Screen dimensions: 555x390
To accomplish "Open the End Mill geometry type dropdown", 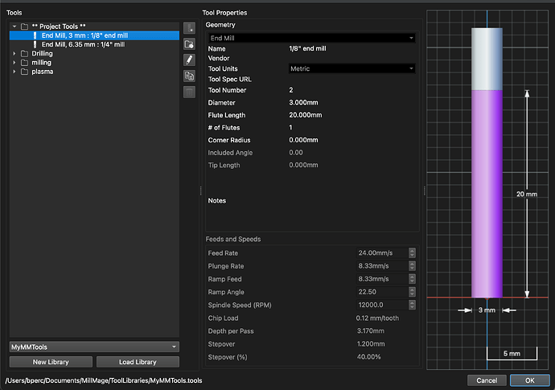I will tap(311, 38).
